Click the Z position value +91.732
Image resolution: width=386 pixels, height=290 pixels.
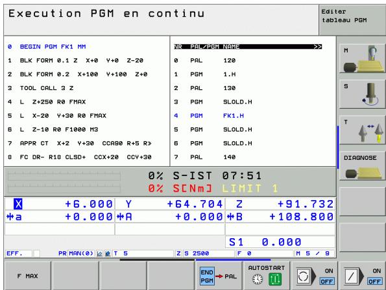click(x=306, y=204)
